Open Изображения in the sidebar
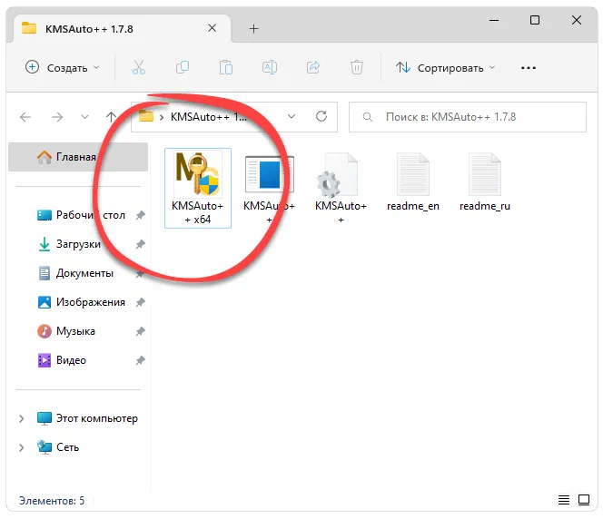The image size is (603, 519). pos(81,302)
